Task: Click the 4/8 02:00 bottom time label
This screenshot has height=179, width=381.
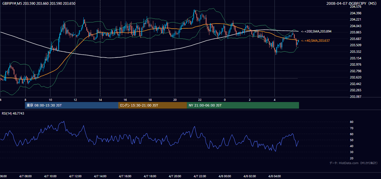Action: (x=250, y=176)
